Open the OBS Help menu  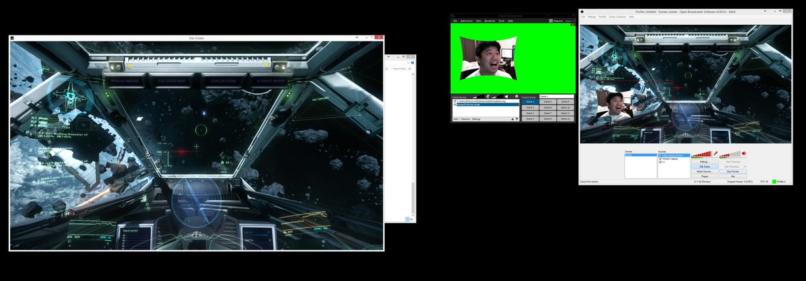(631, 17)
